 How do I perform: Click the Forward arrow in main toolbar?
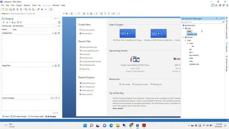(x=45, y=9)
